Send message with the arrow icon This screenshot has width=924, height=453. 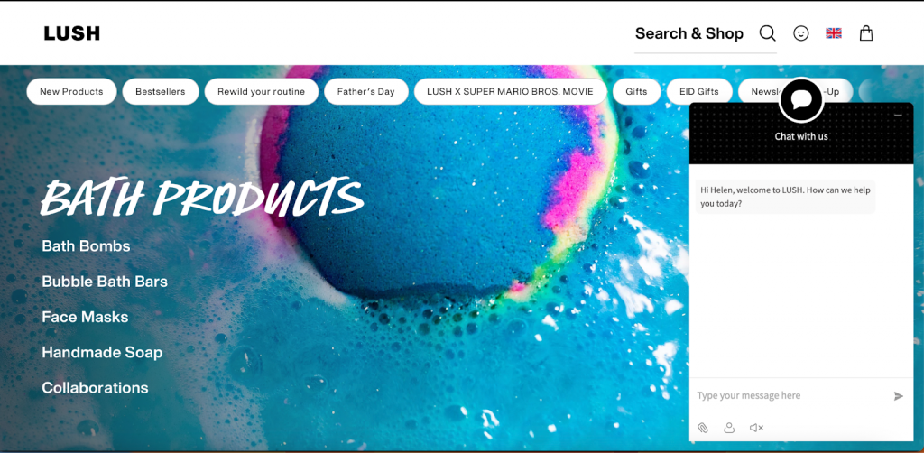(898, 396)
